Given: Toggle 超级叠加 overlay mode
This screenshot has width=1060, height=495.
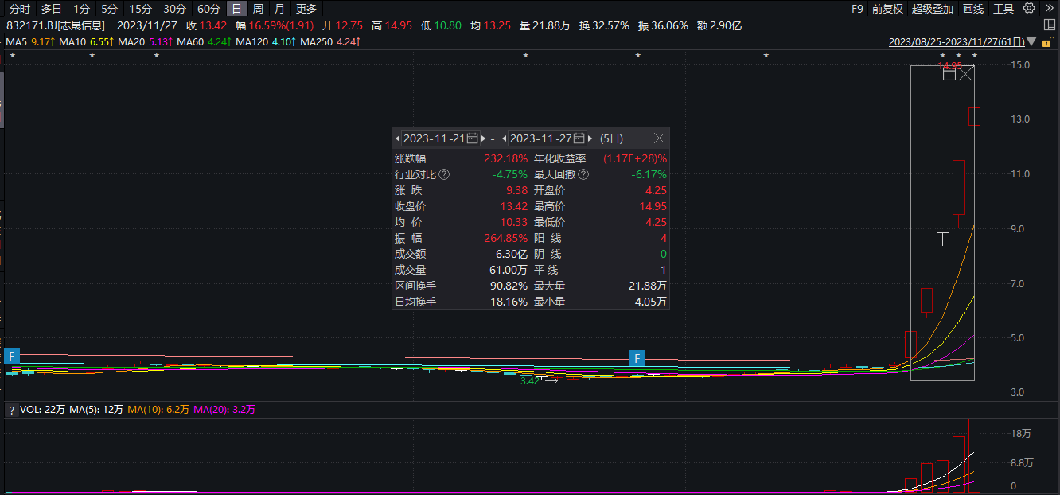Looking at the screenshot, I should tap(933, 9).
